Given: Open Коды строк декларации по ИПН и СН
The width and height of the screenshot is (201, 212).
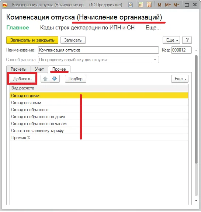Looking at the screenshot, I should click(x=87, y=28).
